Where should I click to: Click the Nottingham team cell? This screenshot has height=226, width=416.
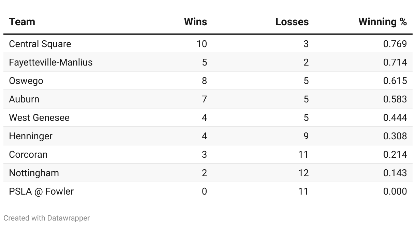pyautogui.click(x=34, y=173)
